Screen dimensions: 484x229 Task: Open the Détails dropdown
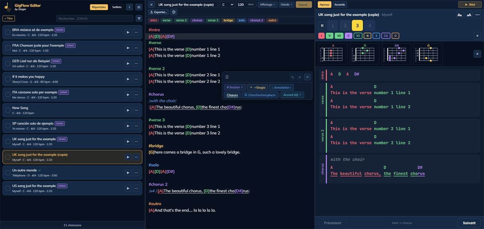[286, 5]
